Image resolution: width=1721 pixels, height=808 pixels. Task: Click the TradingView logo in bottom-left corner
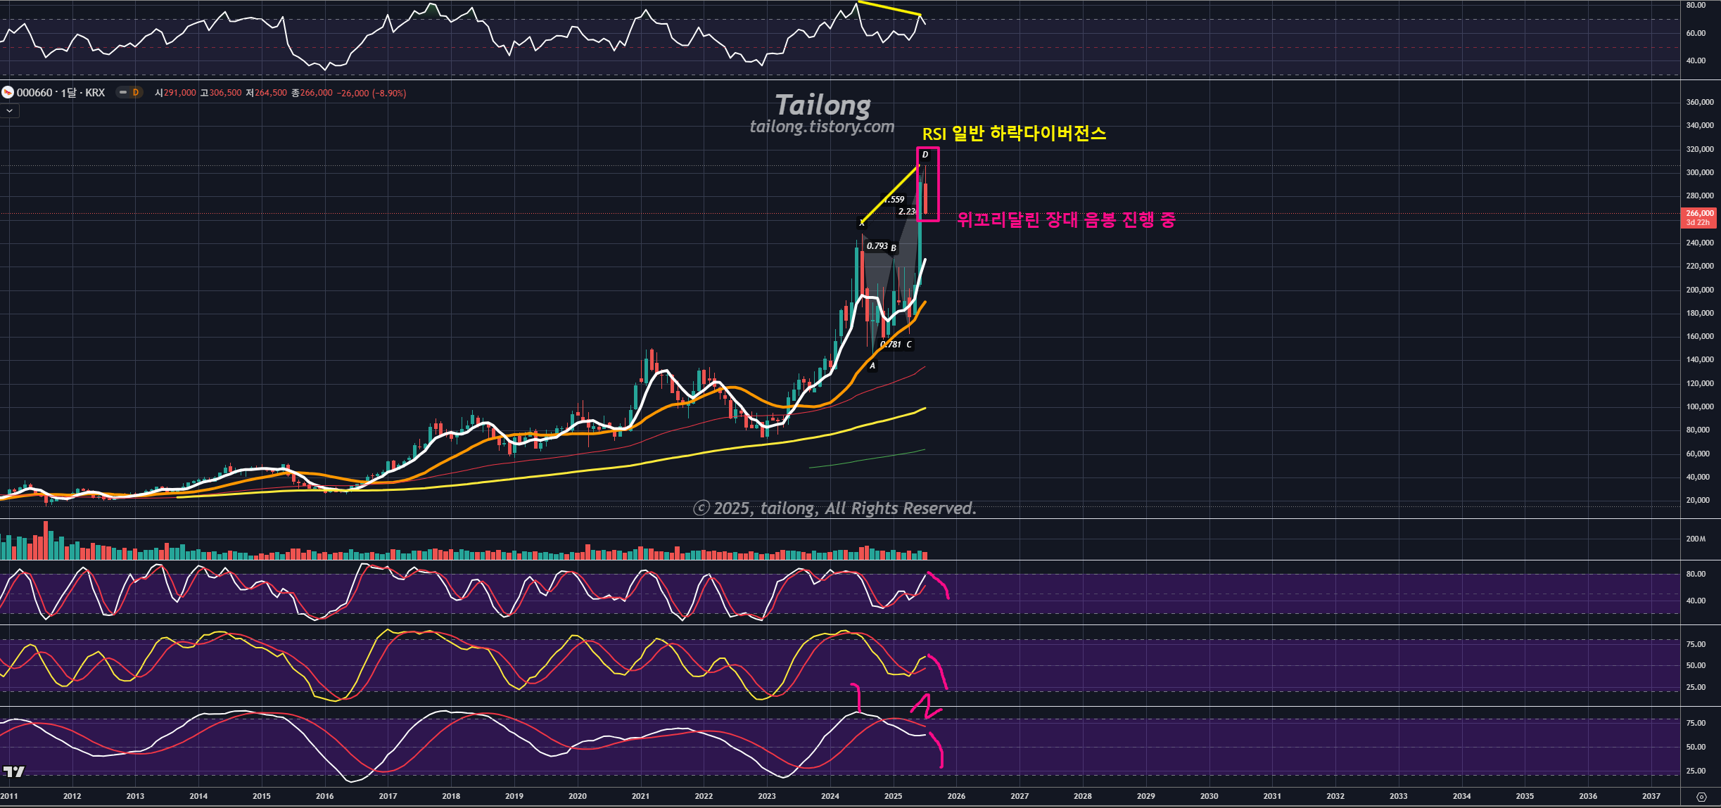(x=13, y=771)
